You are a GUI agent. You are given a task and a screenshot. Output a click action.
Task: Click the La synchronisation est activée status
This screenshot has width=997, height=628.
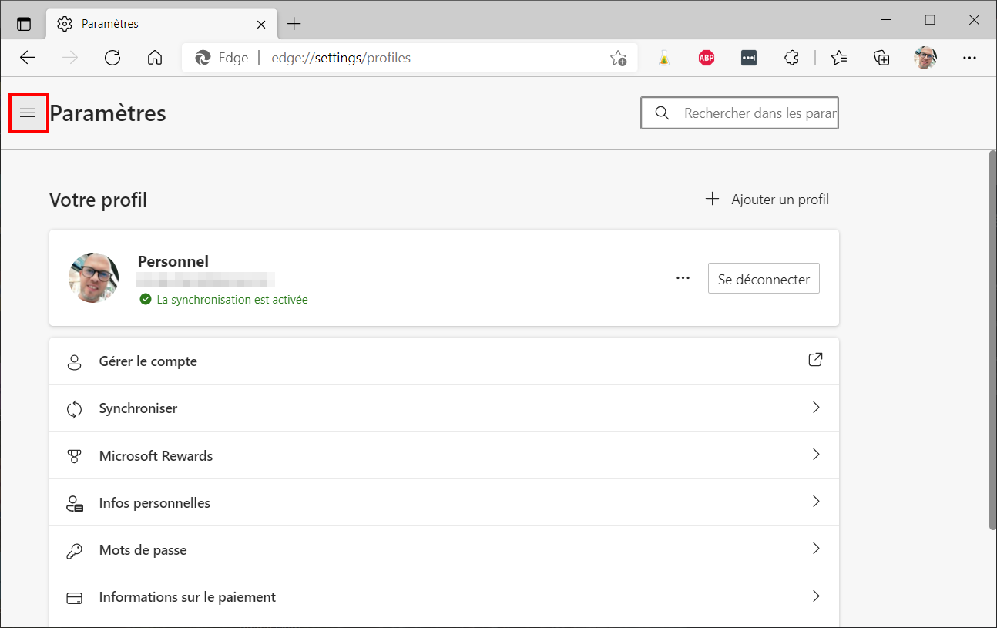[x=224, y=300]
